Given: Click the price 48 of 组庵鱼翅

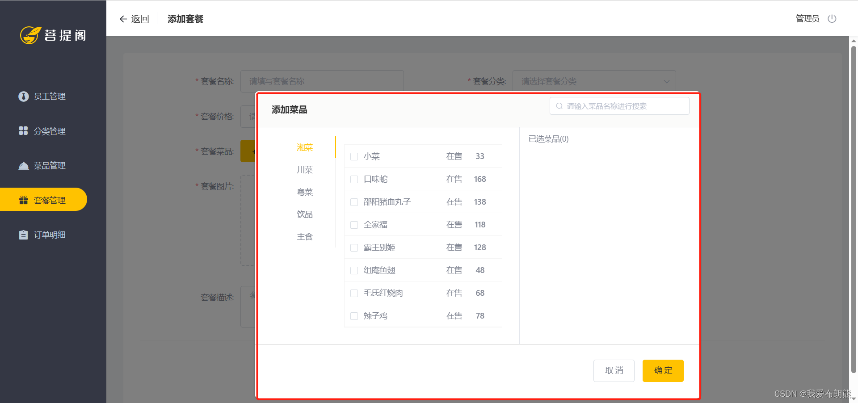Looking at the screenshot, I should (480, 270).
